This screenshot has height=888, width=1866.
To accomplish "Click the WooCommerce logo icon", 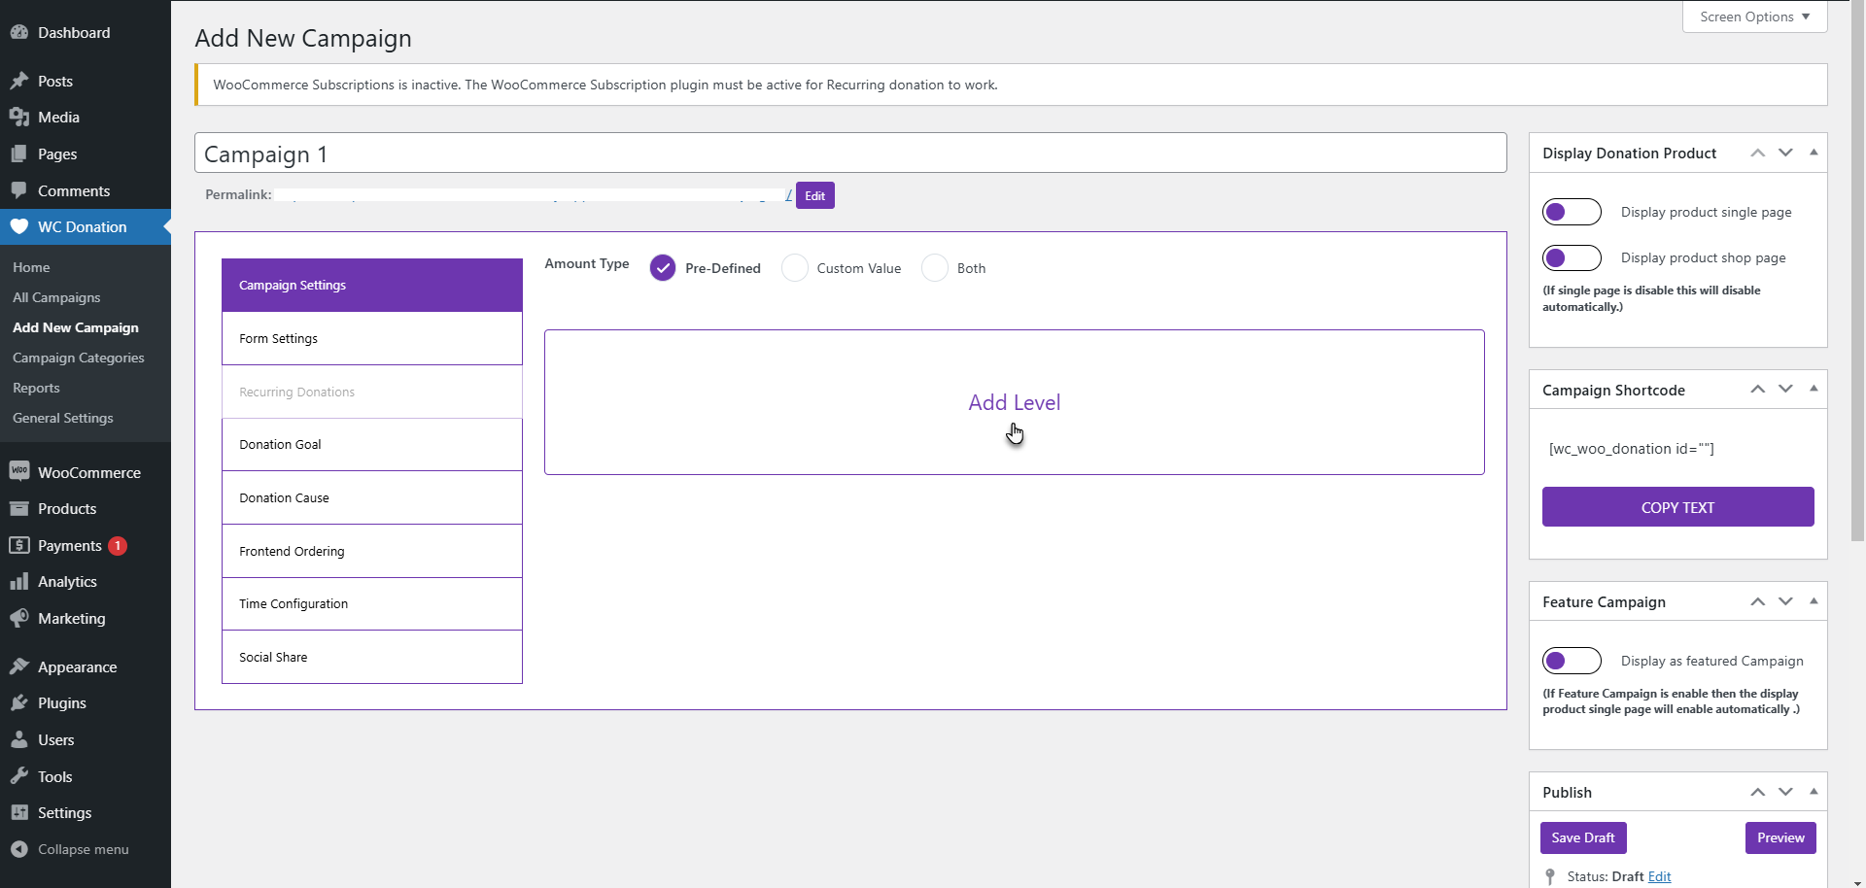I will 18,472.
